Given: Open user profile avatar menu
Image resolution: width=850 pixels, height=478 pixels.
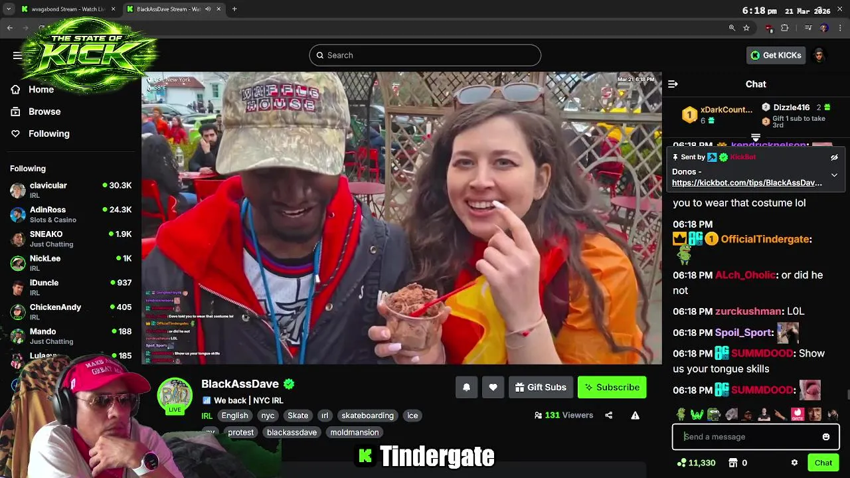Looking at the screenshot, I should [819, 55].
